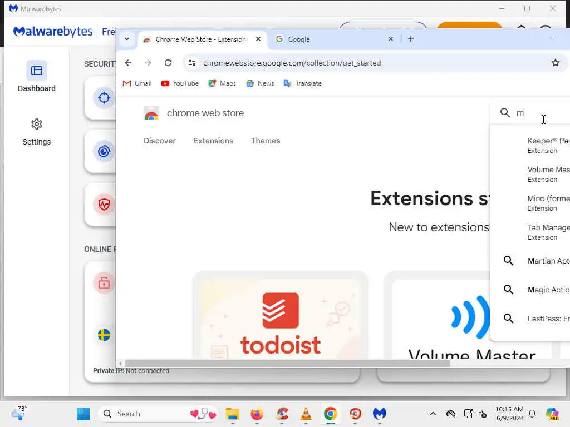Click the Malwarebytes real-time protection shield icon
Screen dimensions: 570x427
[x=104, y=205]
